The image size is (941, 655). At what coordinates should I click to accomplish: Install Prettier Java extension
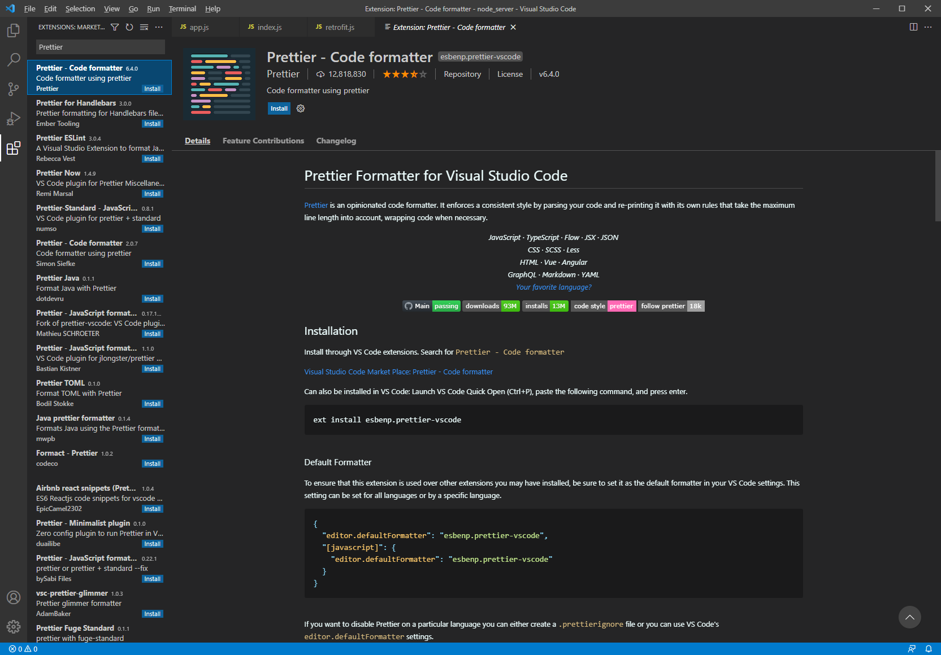coord(153,299)
